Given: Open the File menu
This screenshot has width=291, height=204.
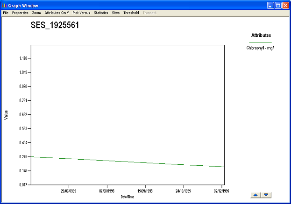Looking at the screenshot, I should click(6, 13).
